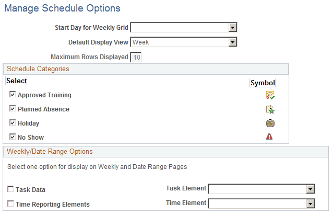The height and width of the screenshot is (215, 333).
Task: Click the Select column heading
Action: pyautogui.click(x=17, y=81)
